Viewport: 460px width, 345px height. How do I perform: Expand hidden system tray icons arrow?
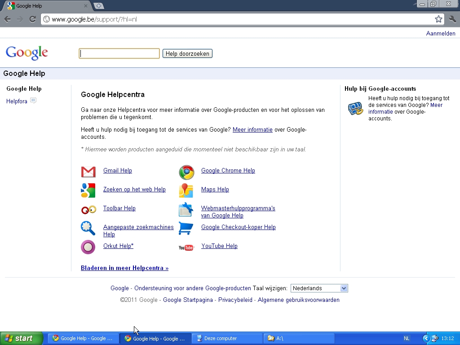pos(426,338)
